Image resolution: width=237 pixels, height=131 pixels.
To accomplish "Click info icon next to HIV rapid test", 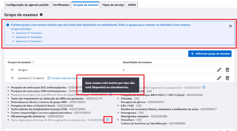I will point(108,120).
